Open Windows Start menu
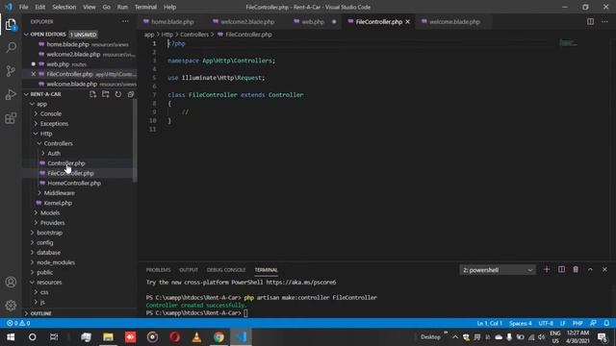The height and width of the screenshot is (346, 616). pos(11,337)
